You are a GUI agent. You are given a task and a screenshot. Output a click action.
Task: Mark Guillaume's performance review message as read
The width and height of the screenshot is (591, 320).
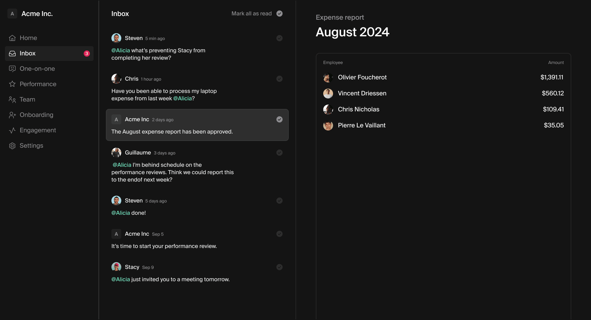click(x=279, y=152)
